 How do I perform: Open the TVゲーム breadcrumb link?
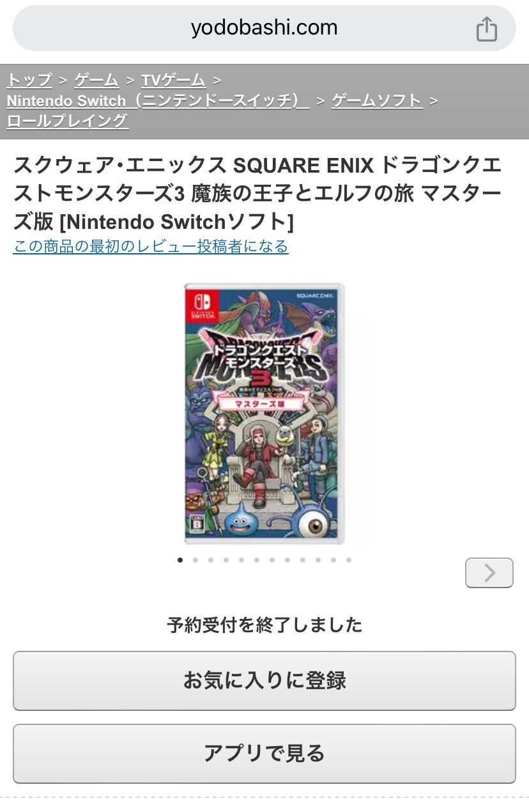pyautogui.click(x=173, y=80)
